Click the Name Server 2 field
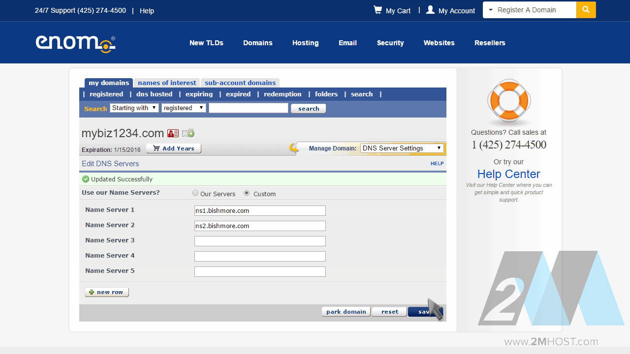 260,226
